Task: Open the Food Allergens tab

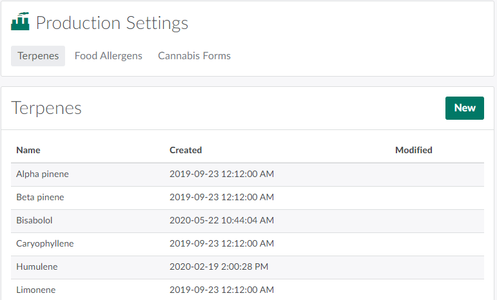Action: pyautogui.click(x=108, y=56)
